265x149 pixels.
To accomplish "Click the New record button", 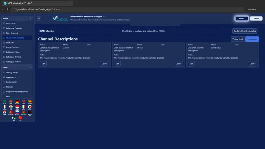I will (x=252, y=39).
